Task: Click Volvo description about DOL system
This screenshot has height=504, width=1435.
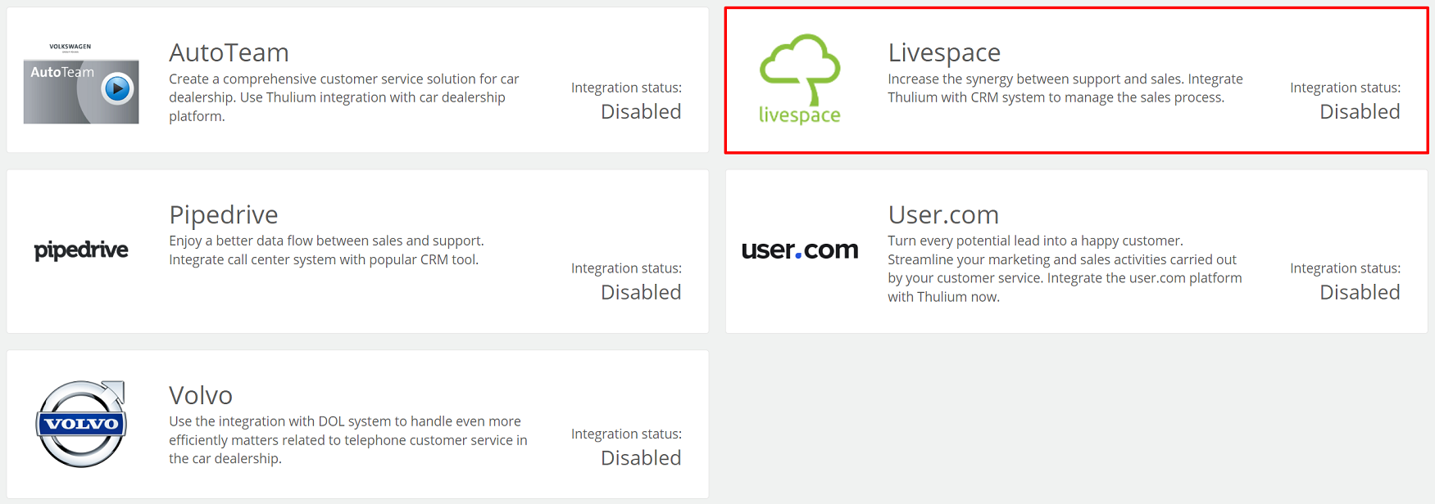Action: [348, 440]
